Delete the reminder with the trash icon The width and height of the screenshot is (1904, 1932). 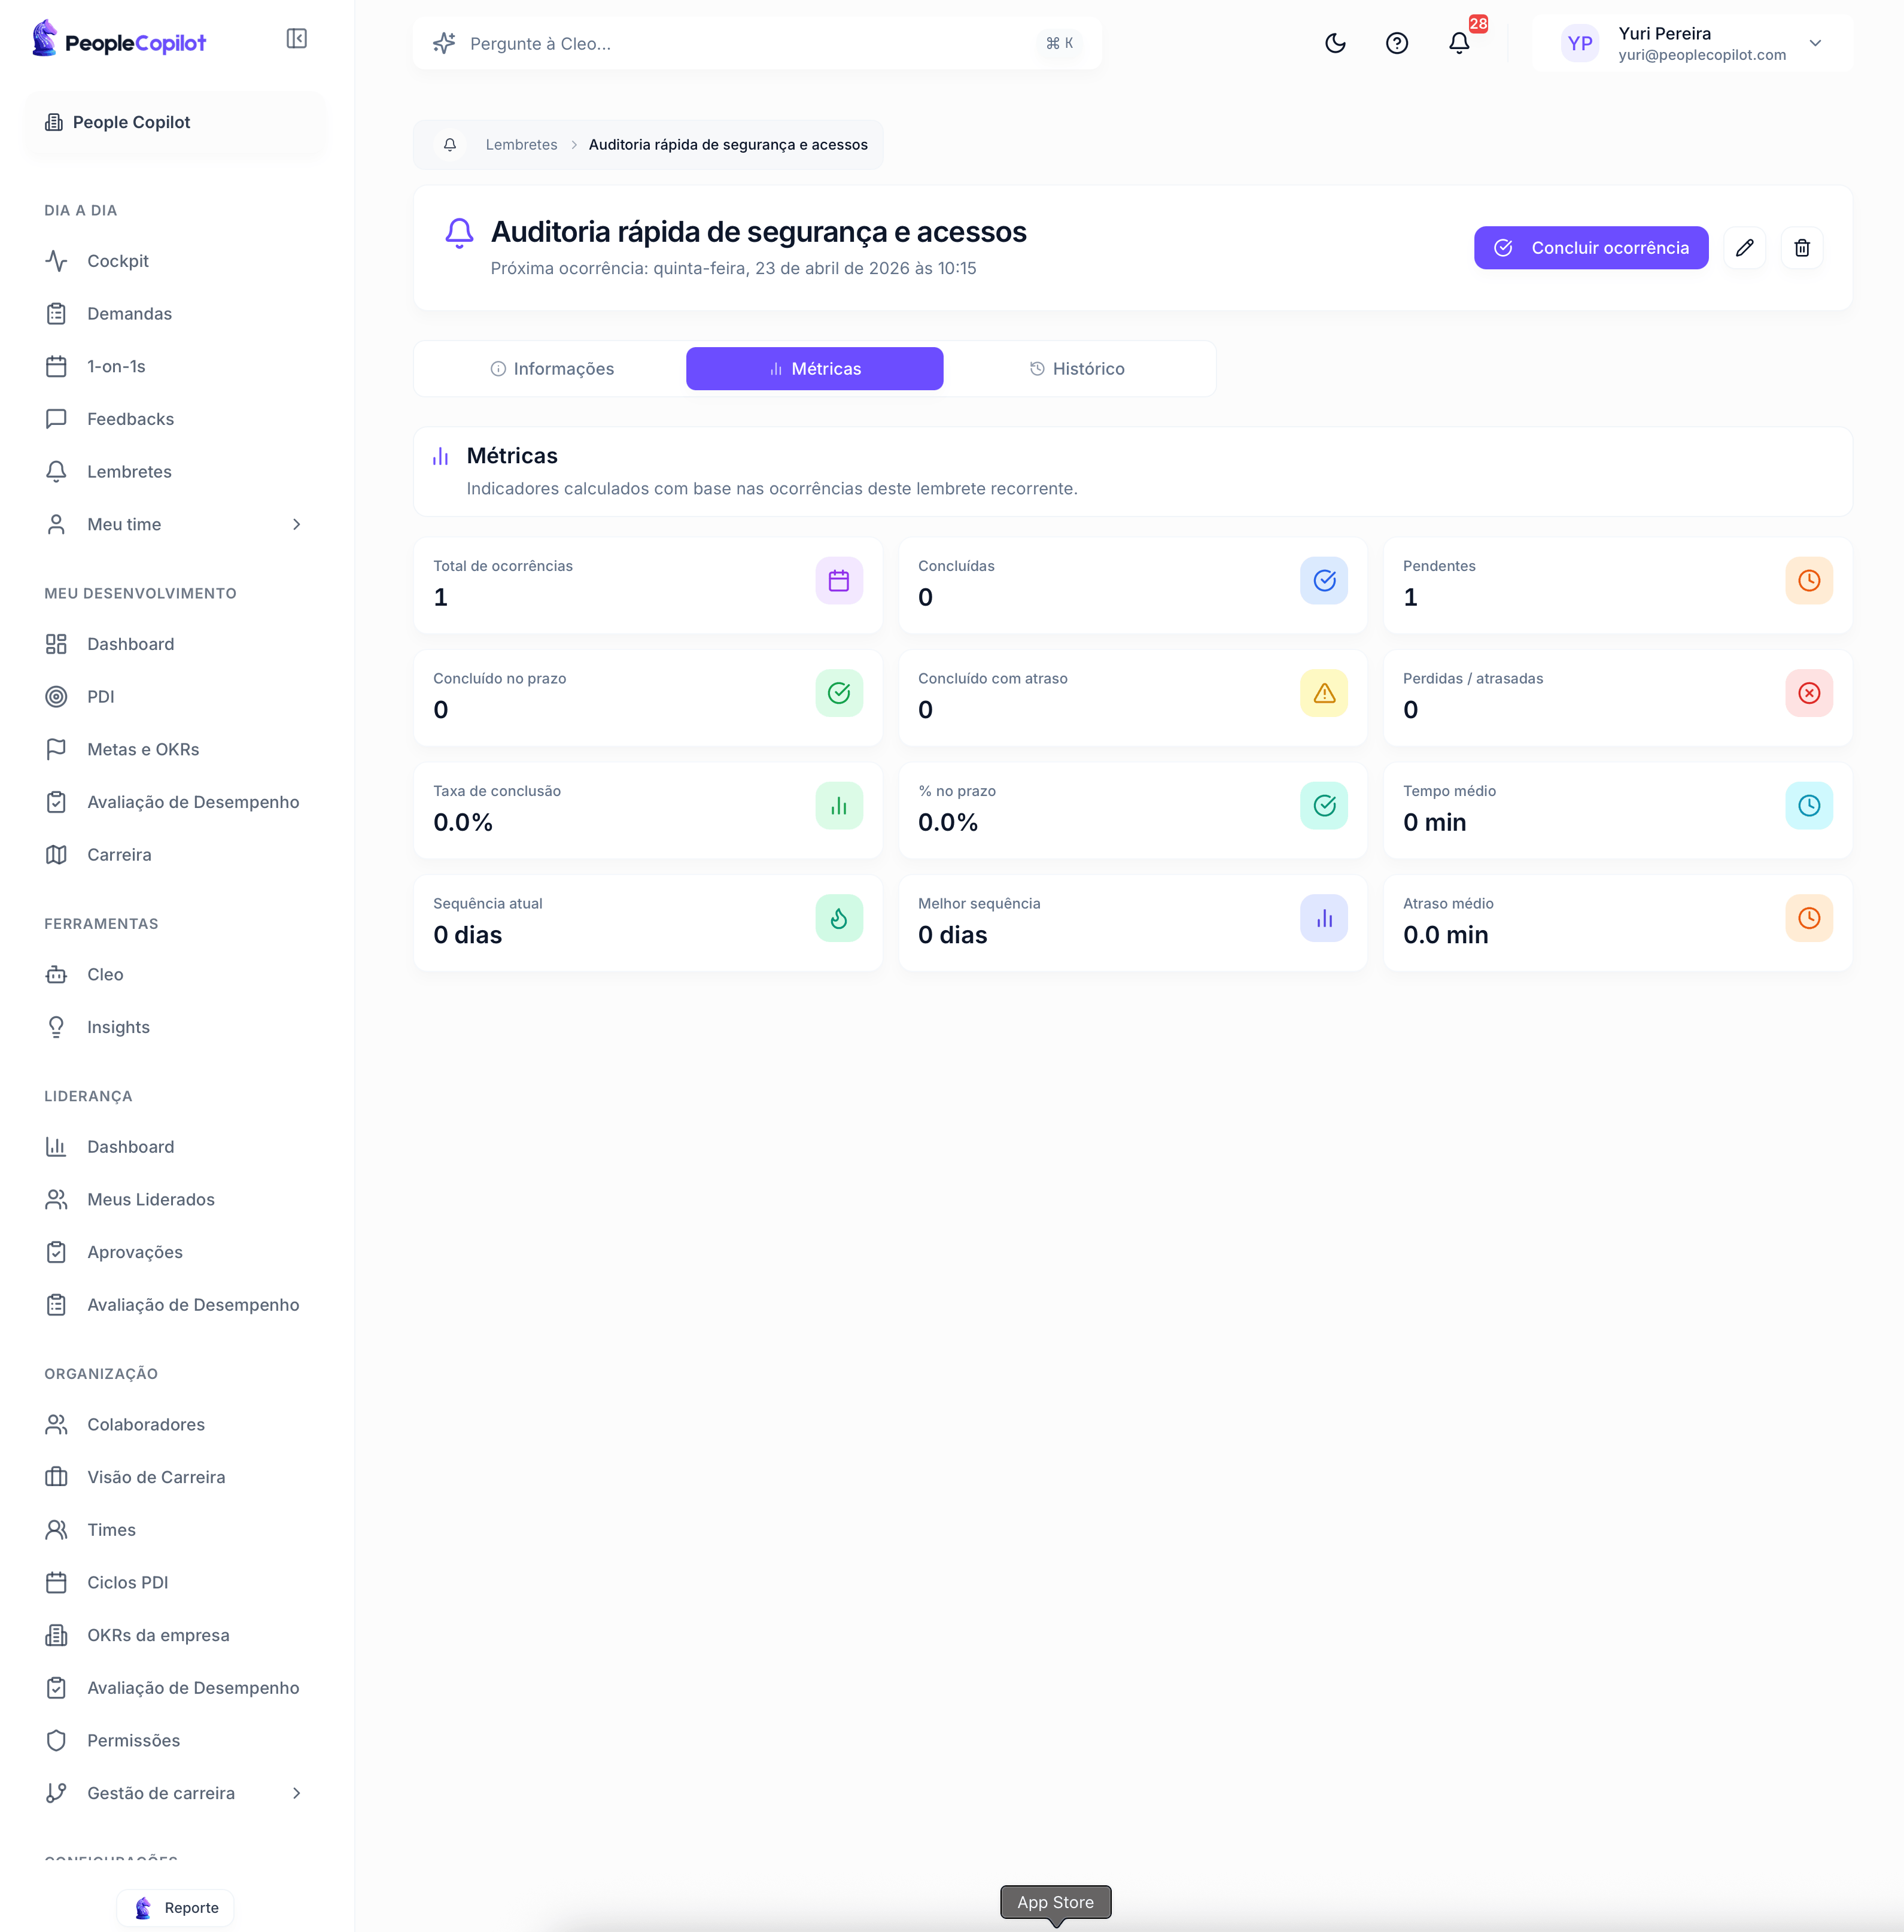(x=1801, y=248)
